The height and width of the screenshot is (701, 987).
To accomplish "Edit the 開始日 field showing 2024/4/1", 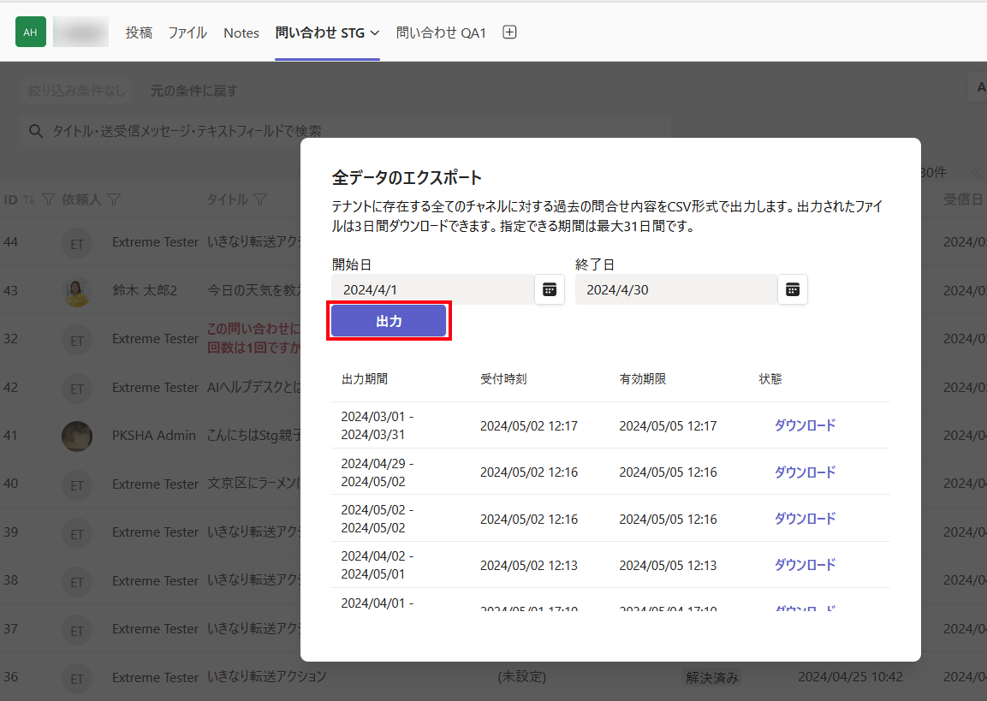I will click(433, 289).
